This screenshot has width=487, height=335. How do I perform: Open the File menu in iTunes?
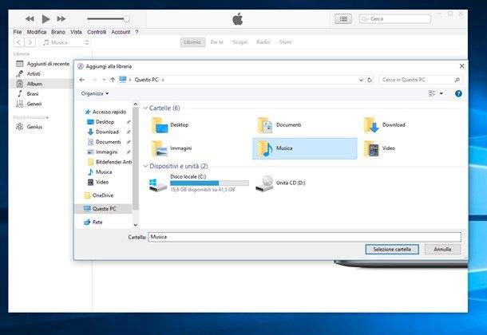[x=18, y=32]
